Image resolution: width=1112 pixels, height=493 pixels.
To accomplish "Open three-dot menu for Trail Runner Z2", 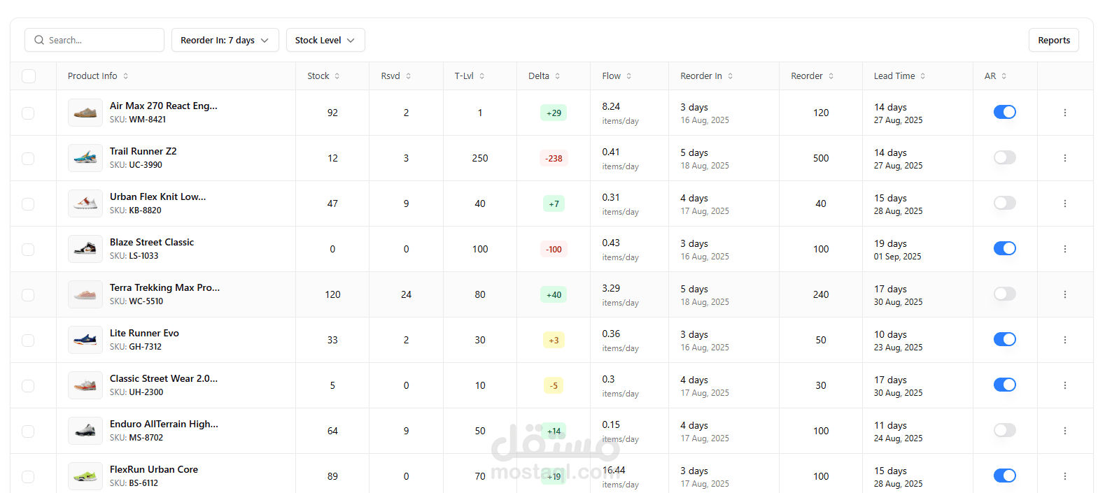I will tap(1064, 158).
